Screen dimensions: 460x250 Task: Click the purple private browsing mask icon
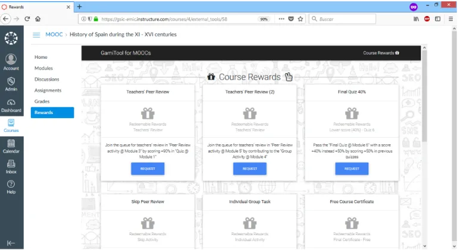(414, 7)
